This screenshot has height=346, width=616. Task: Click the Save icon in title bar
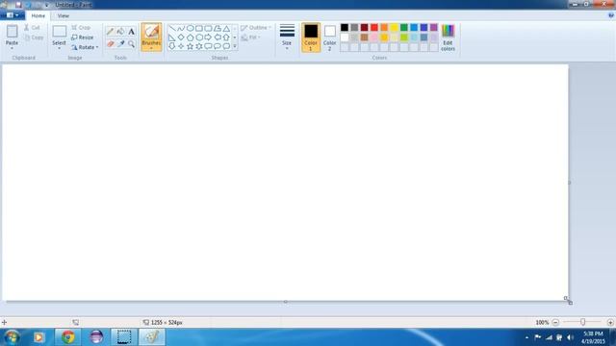tap(18, 5)
